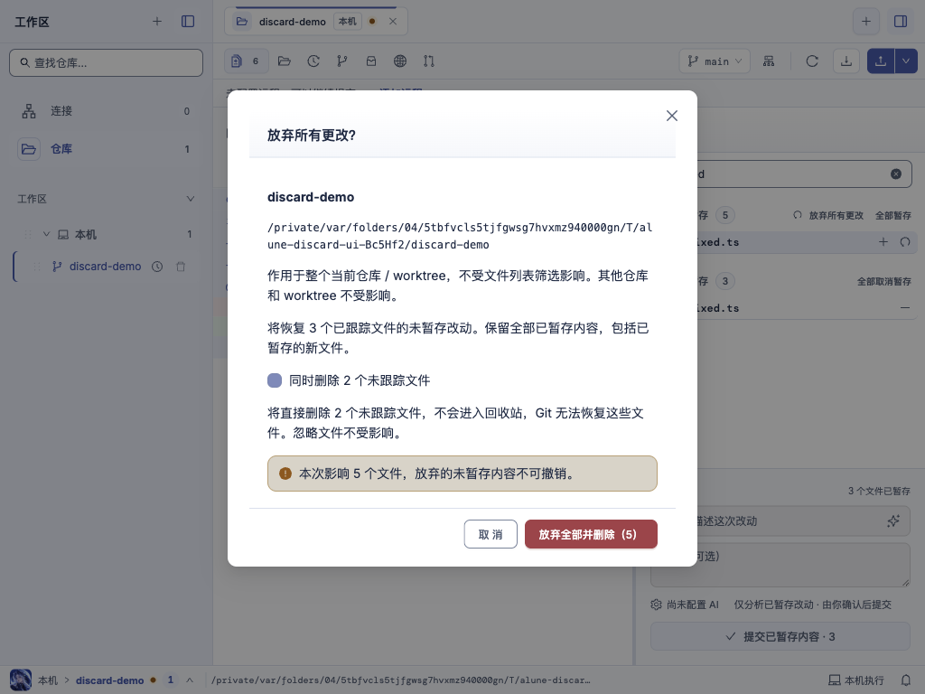Open the main branch dropdown

pyautogui.click(x=715, y=61)
